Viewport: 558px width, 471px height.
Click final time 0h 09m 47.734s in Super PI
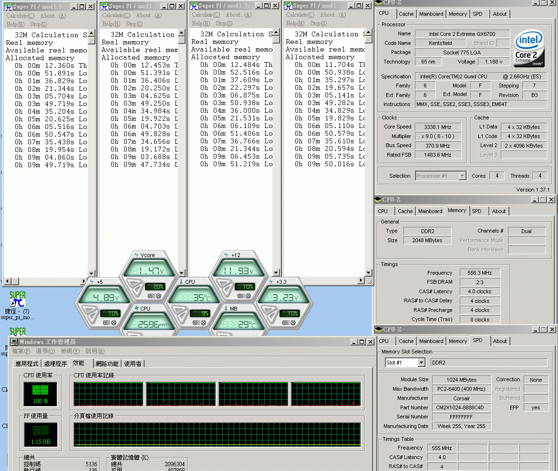tap(140, 164)
